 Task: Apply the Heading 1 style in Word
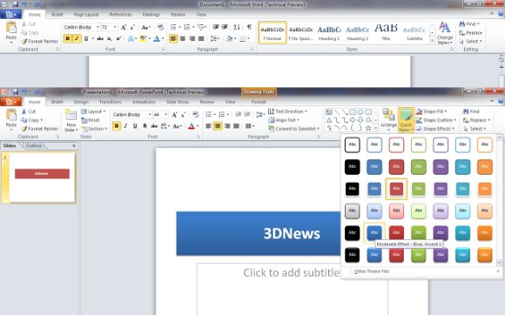pos(329,33)
